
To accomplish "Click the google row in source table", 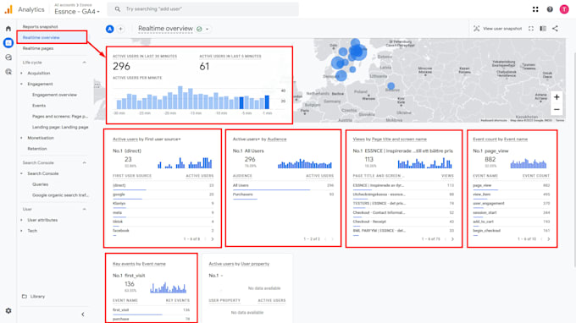I will (163, 194).
